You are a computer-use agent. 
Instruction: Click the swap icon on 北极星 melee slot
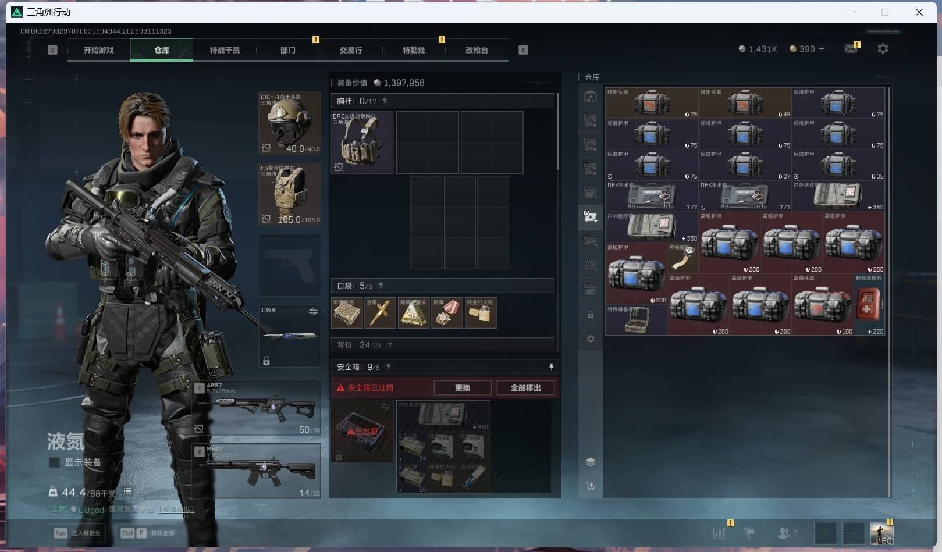(313, 312)
